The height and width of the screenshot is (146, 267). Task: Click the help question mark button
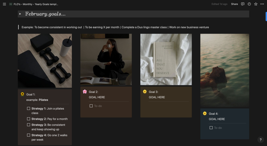coord(261,140)
